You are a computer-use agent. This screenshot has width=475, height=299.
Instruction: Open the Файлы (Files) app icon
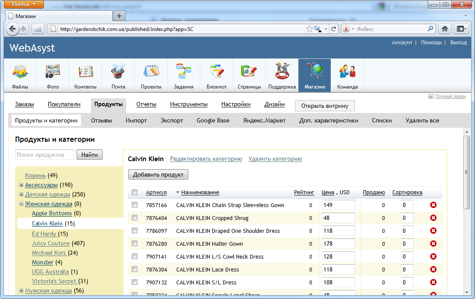click(20, 75)
